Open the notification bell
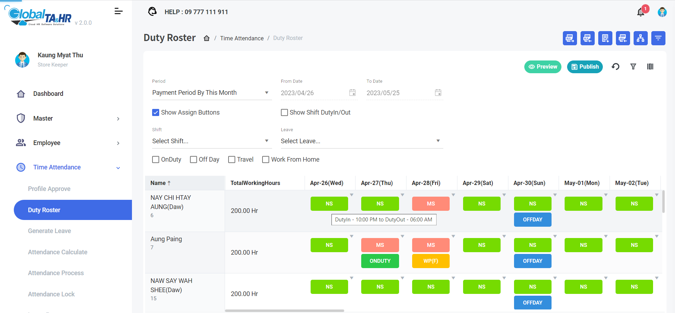Viewport: 675px width, 313px height. tap(641, 12)
